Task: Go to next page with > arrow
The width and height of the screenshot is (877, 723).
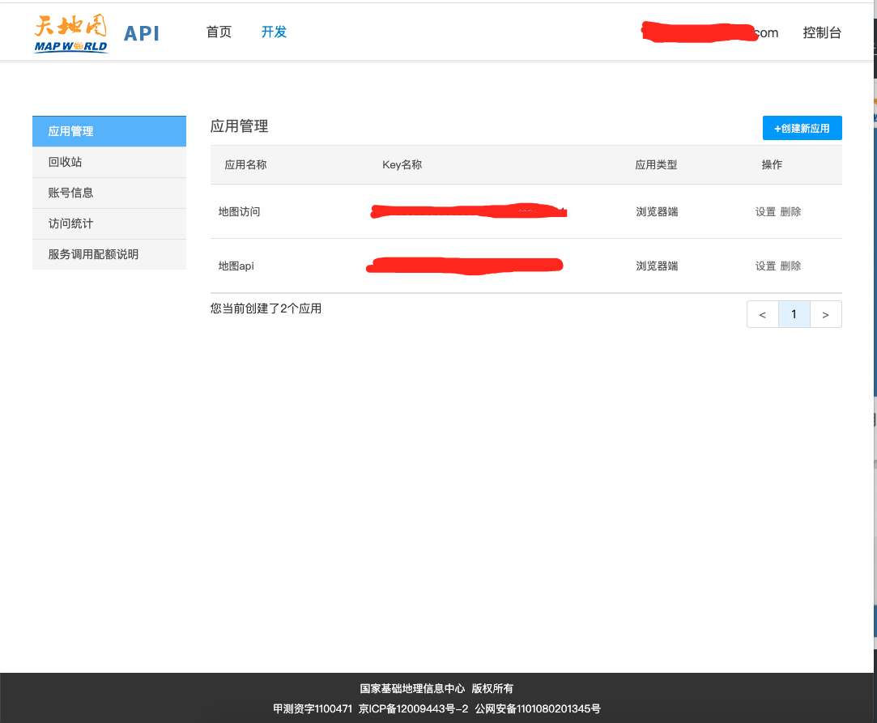Action: click(x=825, y=314)
